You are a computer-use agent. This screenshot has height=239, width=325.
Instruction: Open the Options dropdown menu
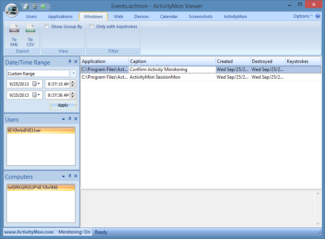tap(303, 16)
